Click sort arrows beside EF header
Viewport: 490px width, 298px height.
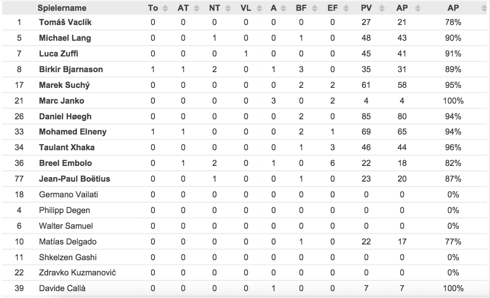pyautogui.click(x=346, y=8)
